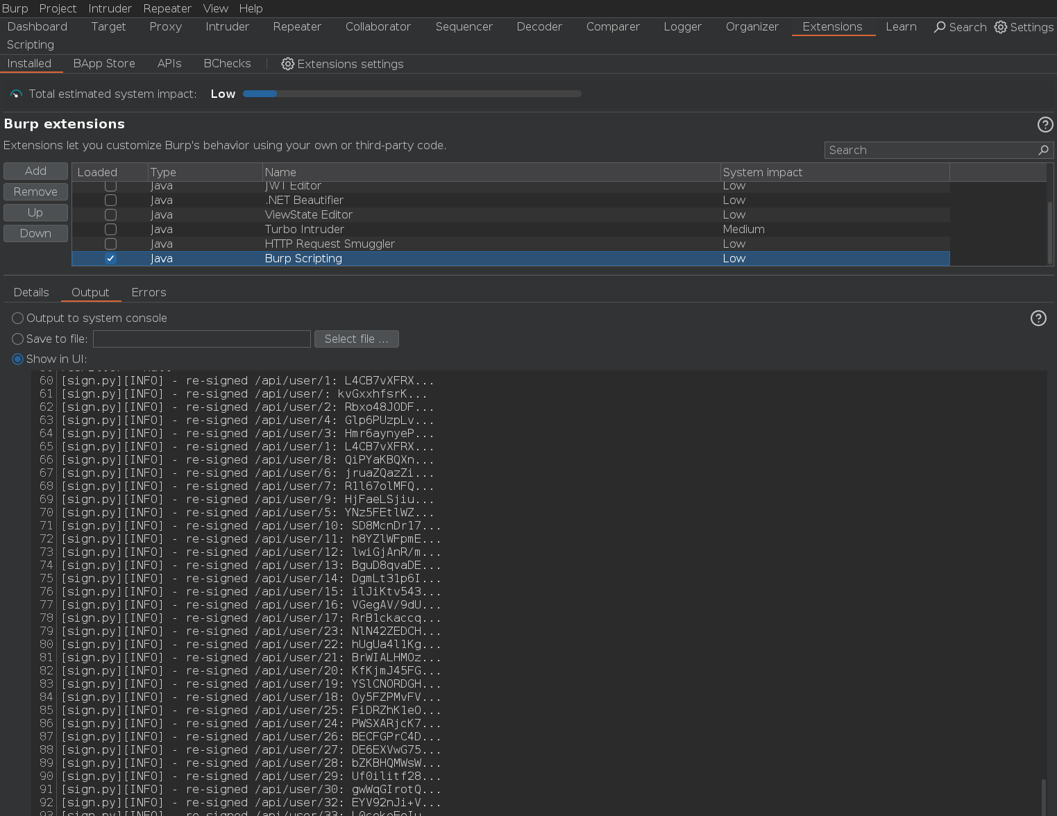Open the Help menu
Screen dimensions: 1057x816
(x=251, y=8)
